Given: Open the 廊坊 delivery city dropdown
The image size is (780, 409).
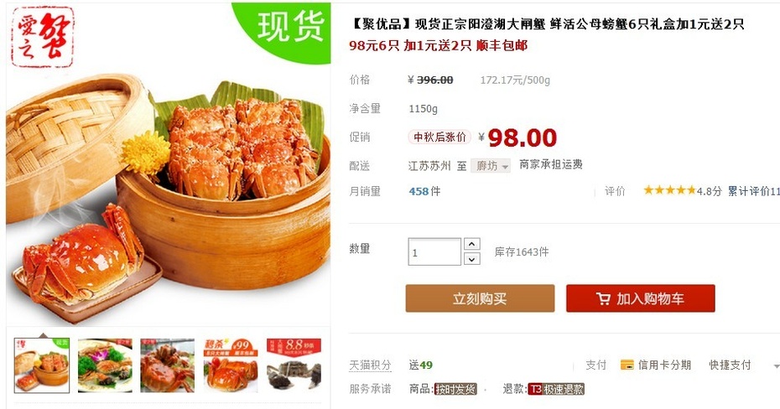Looking at the screenshot, I should point(491,166).
